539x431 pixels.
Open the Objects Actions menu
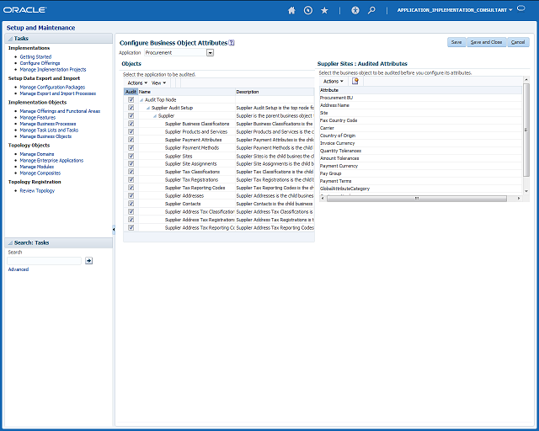pos(137,82)
